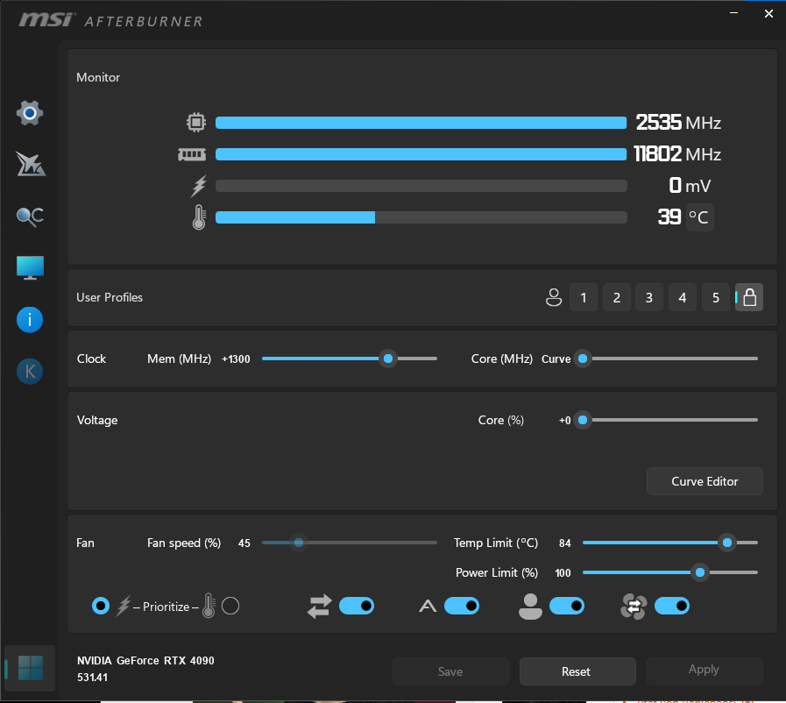
Task: Turn off the Auto fan toggle
Action: (462, 606)
